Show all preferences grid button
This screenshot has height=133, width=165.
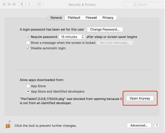click(x=39, y=5)
